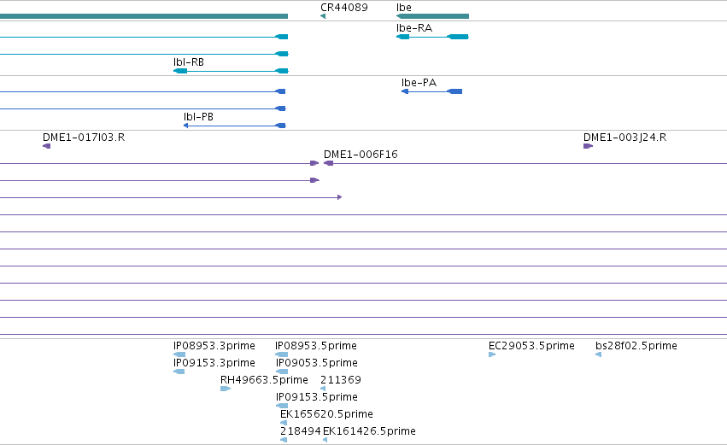The width and height of the screenshot is (727, 445).
Task: Click the lbe-RA transcript feature
Action: (x=432, y=37)
